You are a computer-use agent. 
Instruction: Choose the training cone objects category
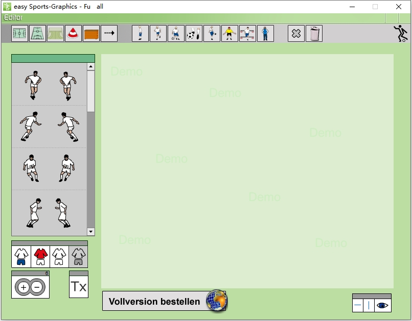(74, 34)
